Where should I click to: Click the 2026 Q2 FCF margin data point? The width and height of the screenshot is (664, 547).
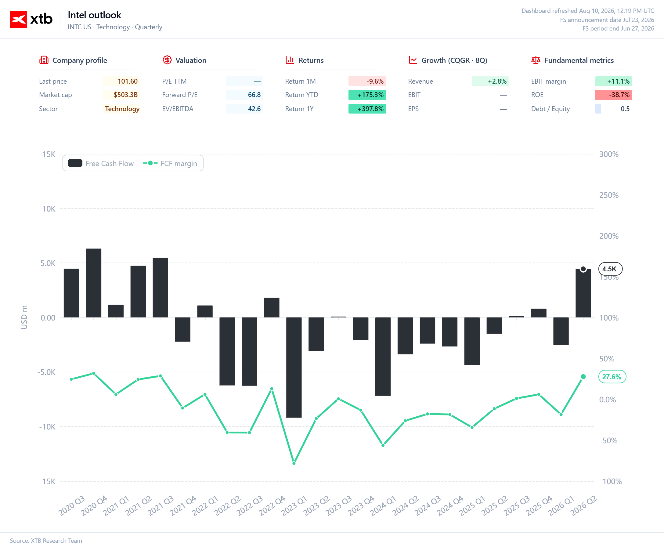tap(583, 377)
